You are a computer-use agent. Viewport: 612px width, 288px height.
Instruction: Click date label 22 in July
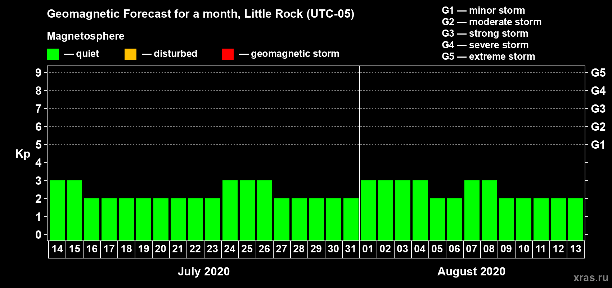(195, 249)
